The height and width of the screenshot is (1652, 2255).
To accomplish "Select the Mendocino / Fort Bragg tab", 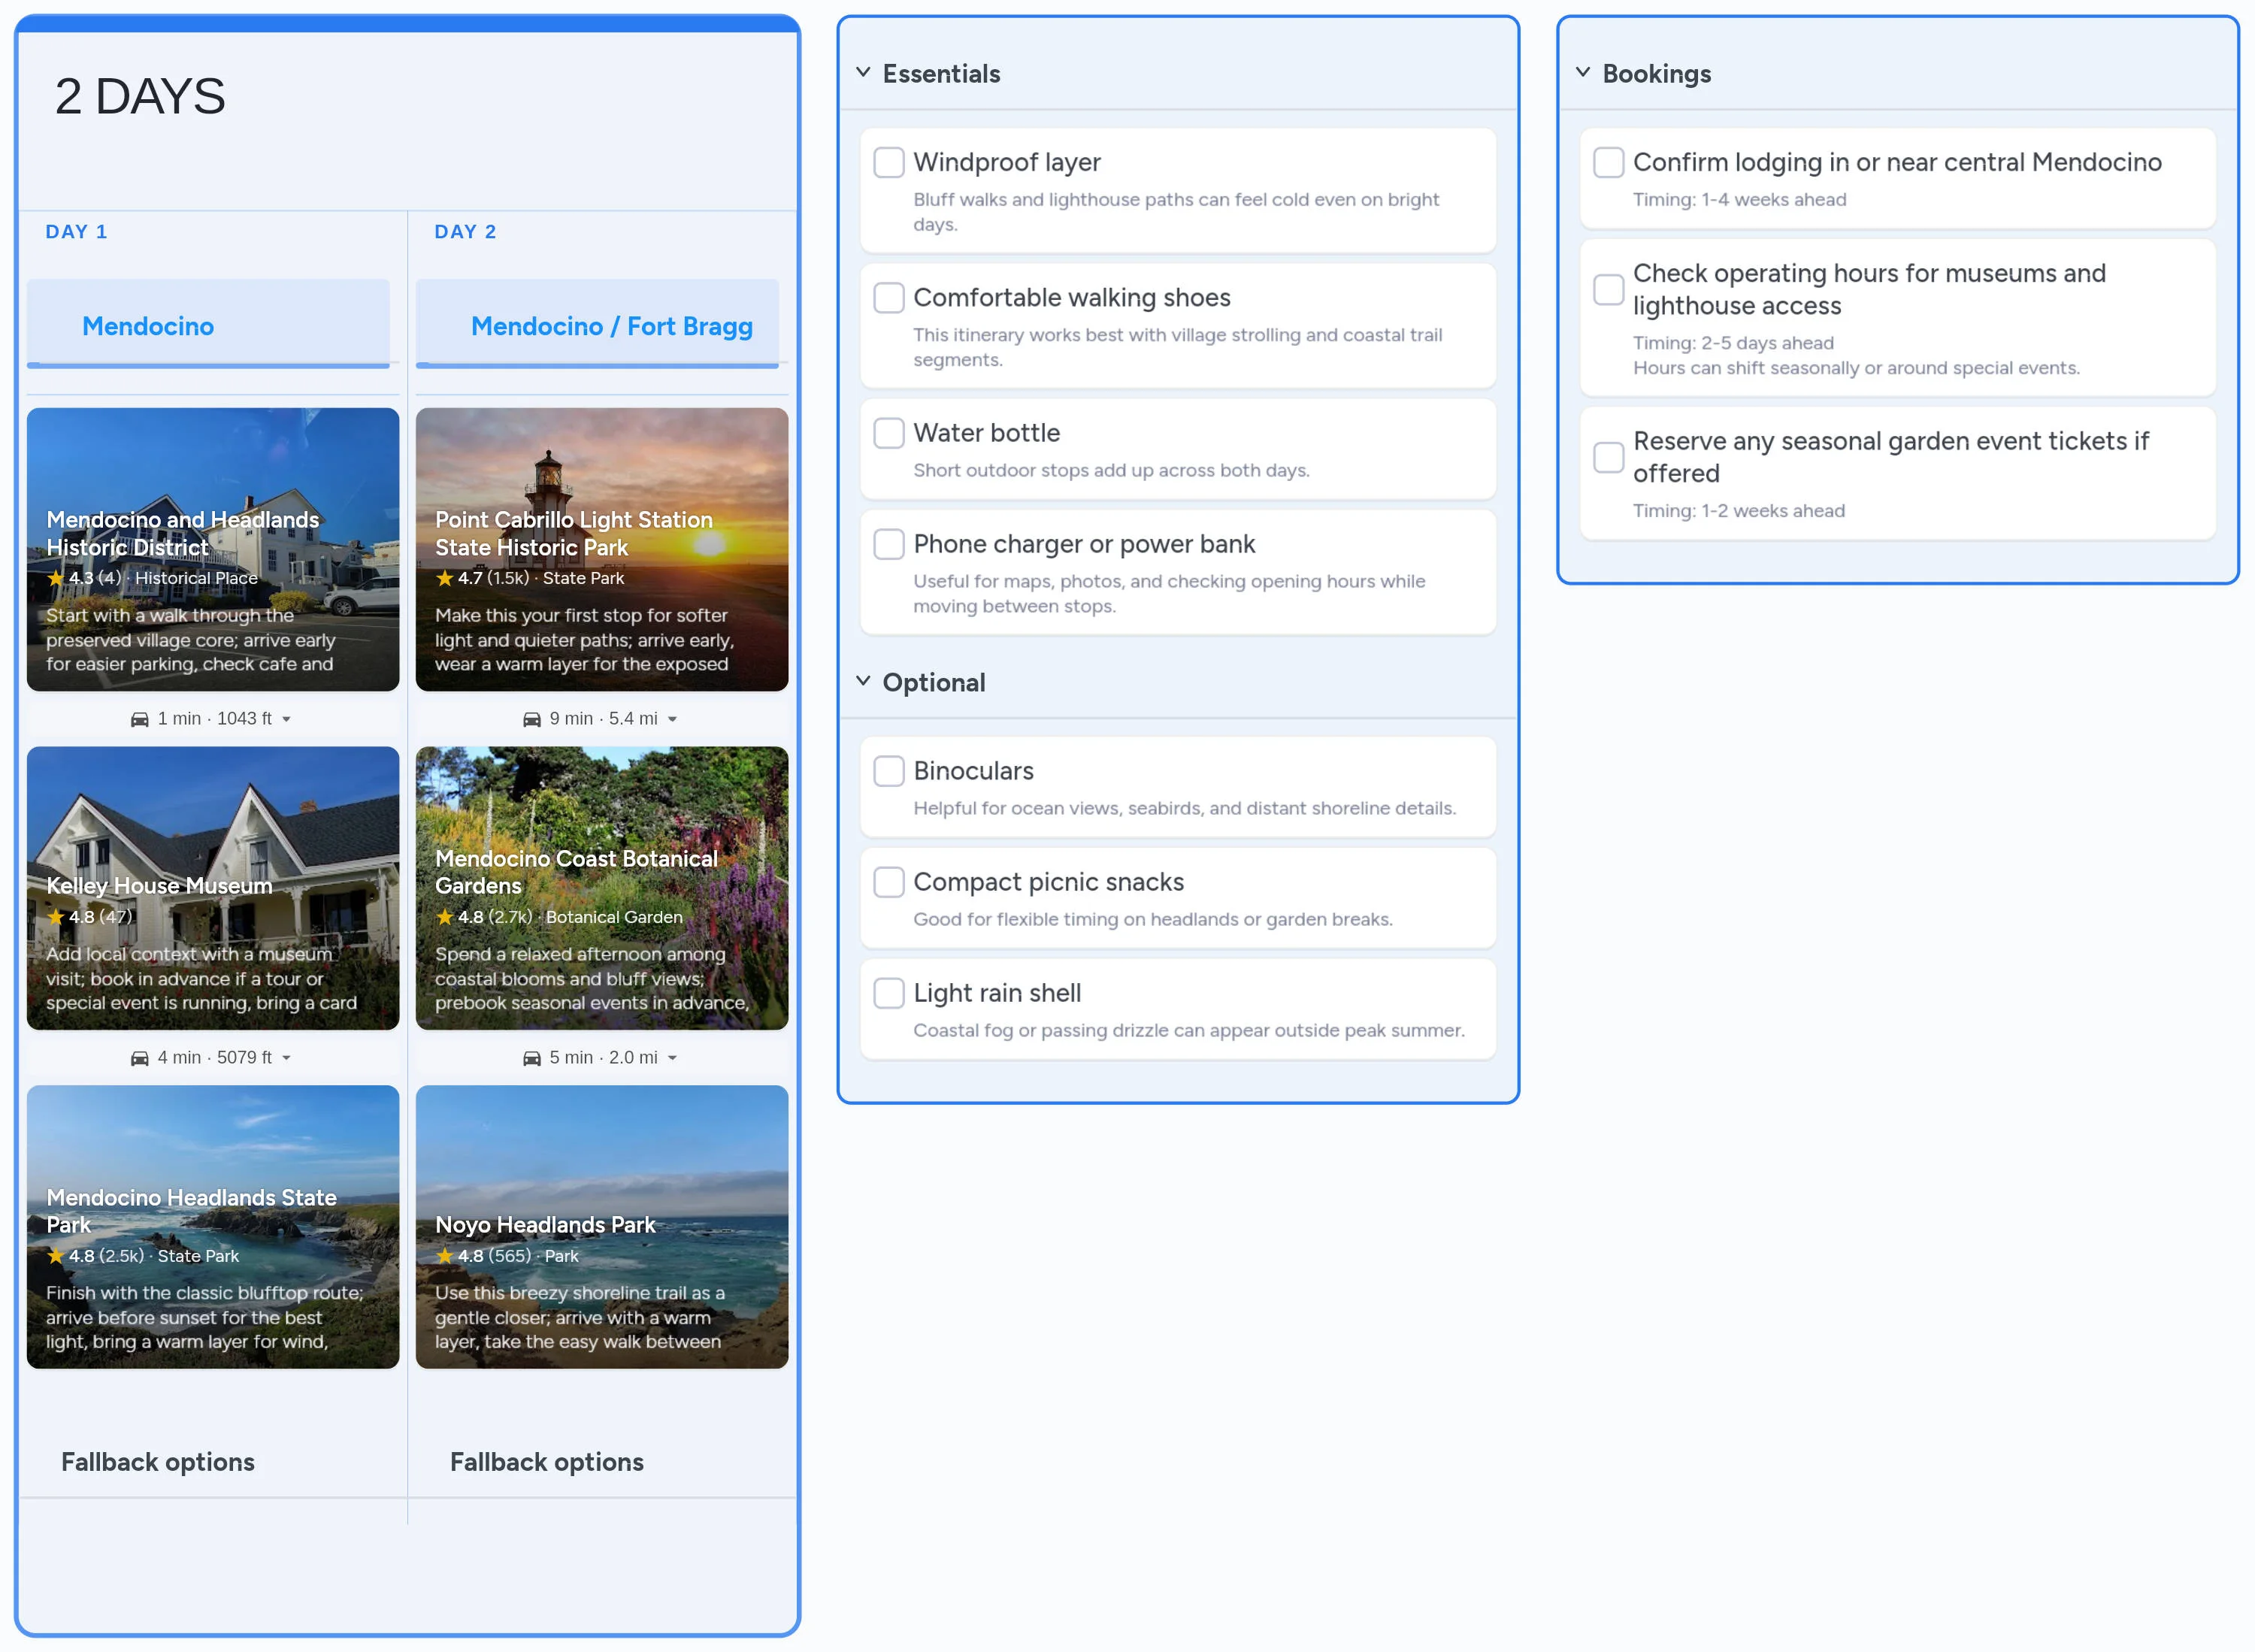I will pyautogui.click(x=611, y=326).
